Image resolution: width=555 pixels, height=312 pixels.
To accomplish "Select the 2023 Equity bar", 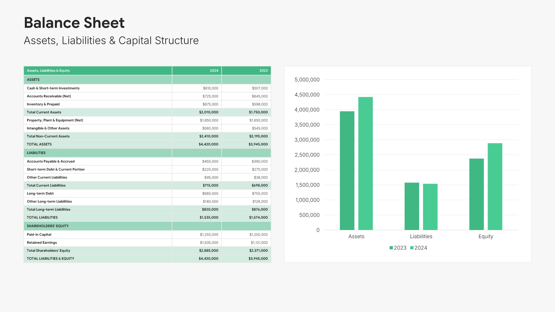I will click(476, 194).
